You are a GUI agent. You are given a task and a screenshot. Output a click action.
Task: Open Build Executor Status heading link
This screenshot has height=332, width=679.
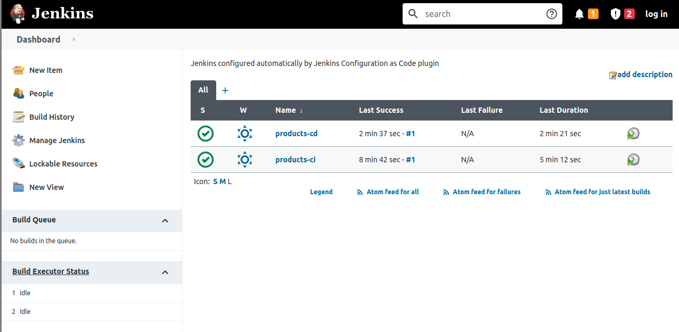click(51, 271)
